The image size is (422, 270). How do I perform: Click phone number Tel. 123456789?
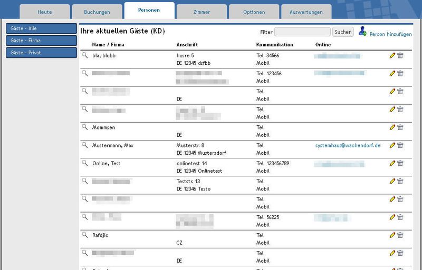point(273,163)
